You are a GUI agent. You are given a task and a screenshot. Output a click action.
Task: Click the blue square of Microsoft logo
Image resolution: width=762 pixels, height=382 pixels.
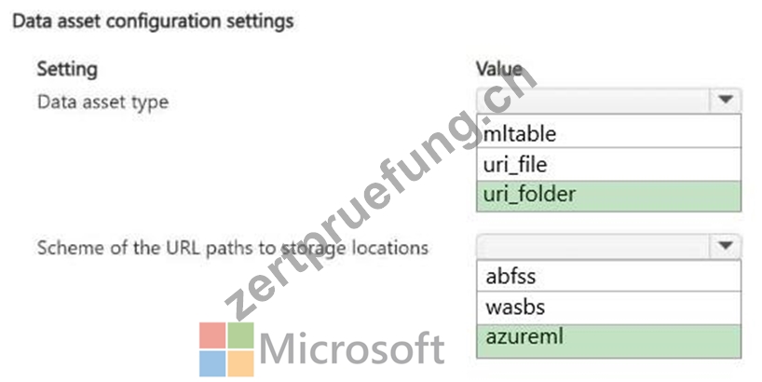pyautogui.click(x=212, y=363)
